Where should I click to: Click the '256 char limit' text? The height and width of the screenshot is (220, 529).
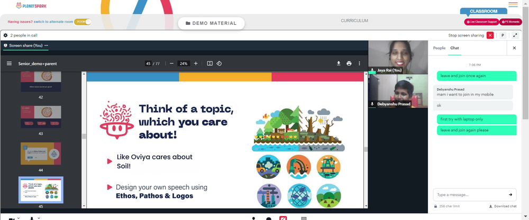tap(449, 206)
